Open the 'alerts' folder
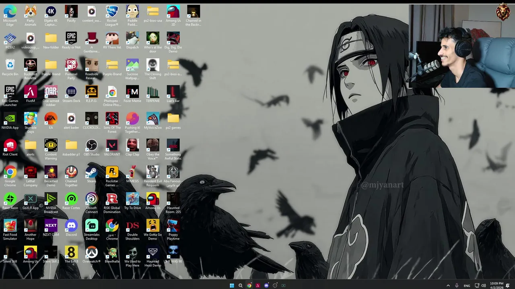The image size is (515, 289). click(31, 147)
